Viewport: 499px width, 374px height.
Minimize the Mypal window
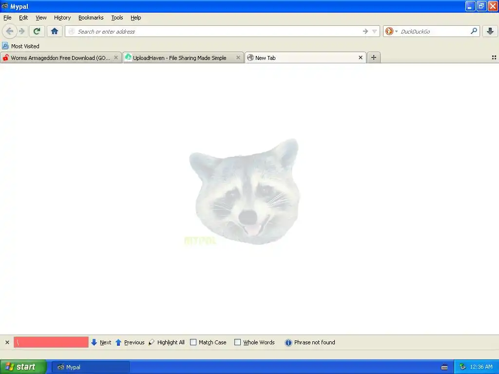point(470,6)
